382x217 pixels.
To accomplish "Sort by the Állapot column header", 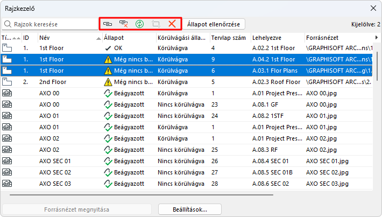I will pos(129,38).
